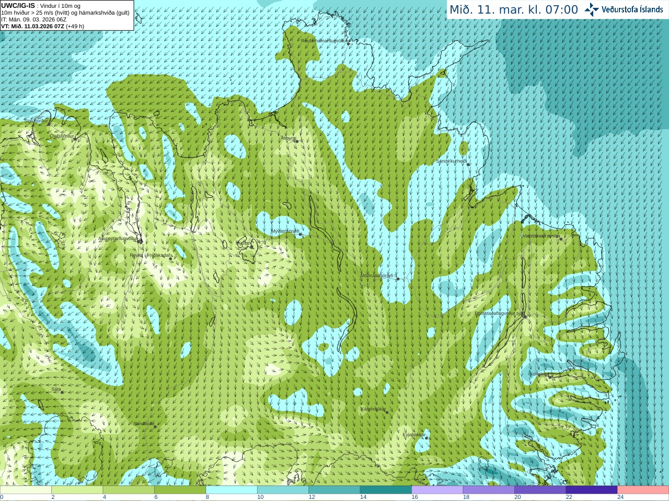Click the legend scale number 0

2,497
